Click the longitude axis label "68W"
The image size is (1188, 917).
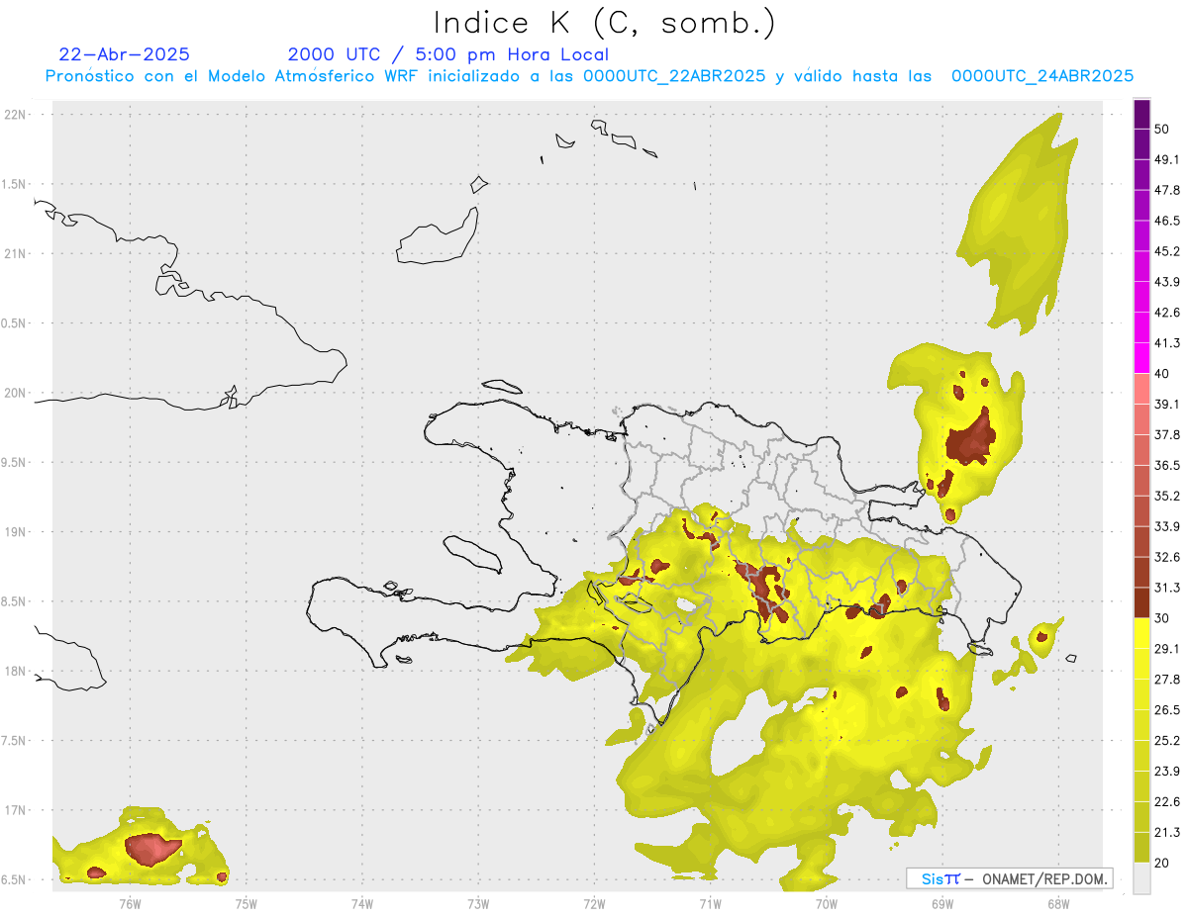tap(1058, 904)
